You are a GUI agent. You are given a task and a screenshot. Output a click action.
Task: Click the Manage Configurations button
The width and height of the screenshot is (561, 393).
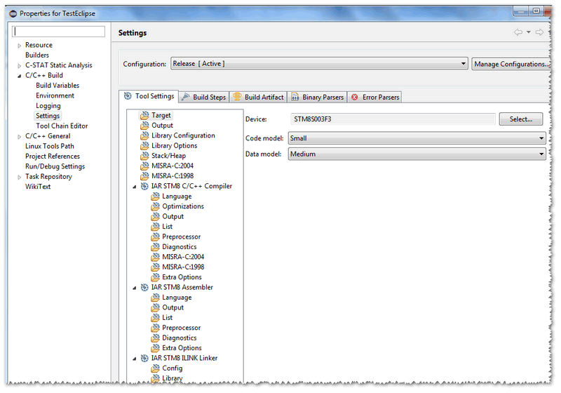tap(511, 64)
